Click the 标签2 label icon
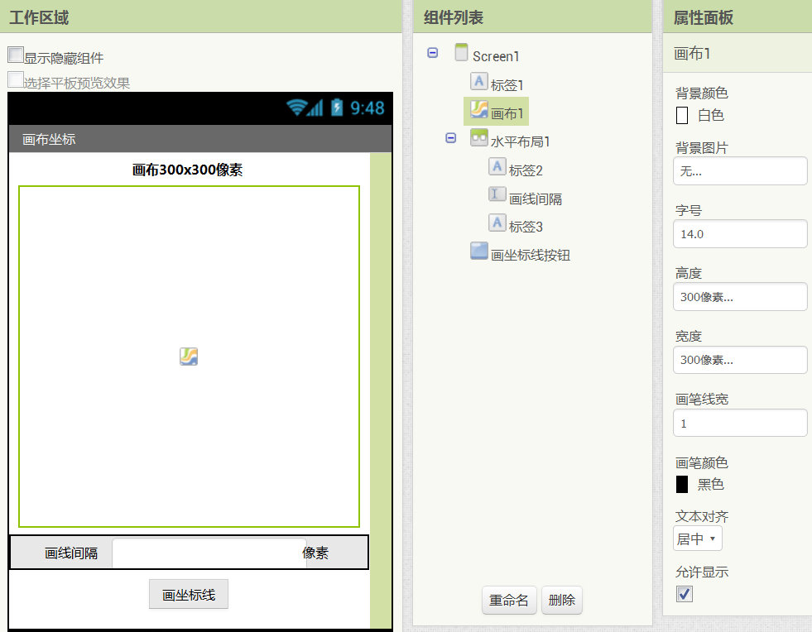Screen dimensions: 812x632 click(497, 166)
